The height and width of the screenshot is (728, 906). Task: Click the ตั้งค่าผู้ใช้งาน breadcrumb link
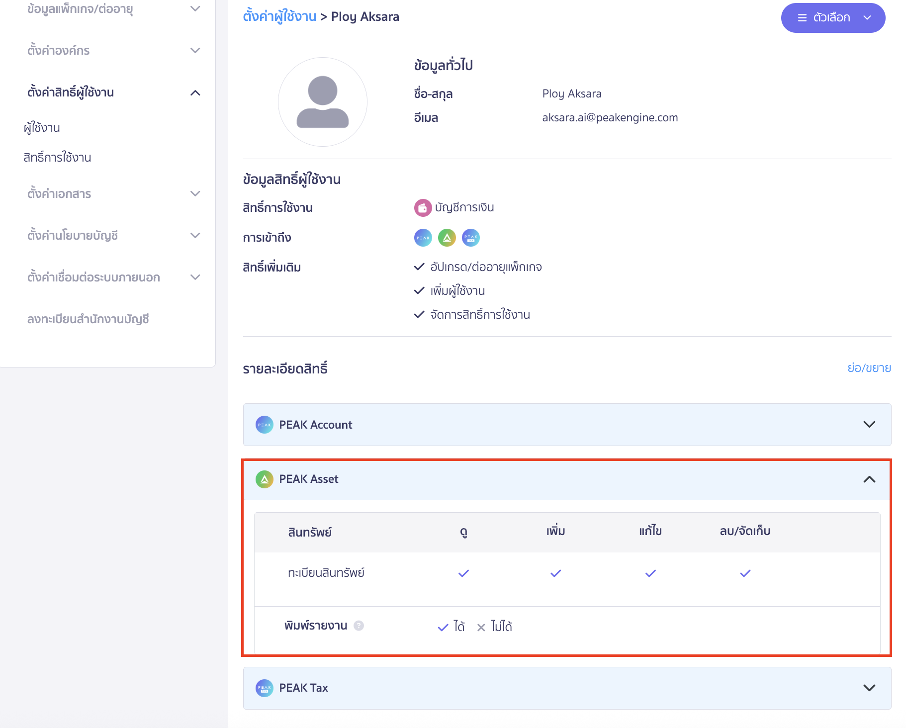coord(279,16)
